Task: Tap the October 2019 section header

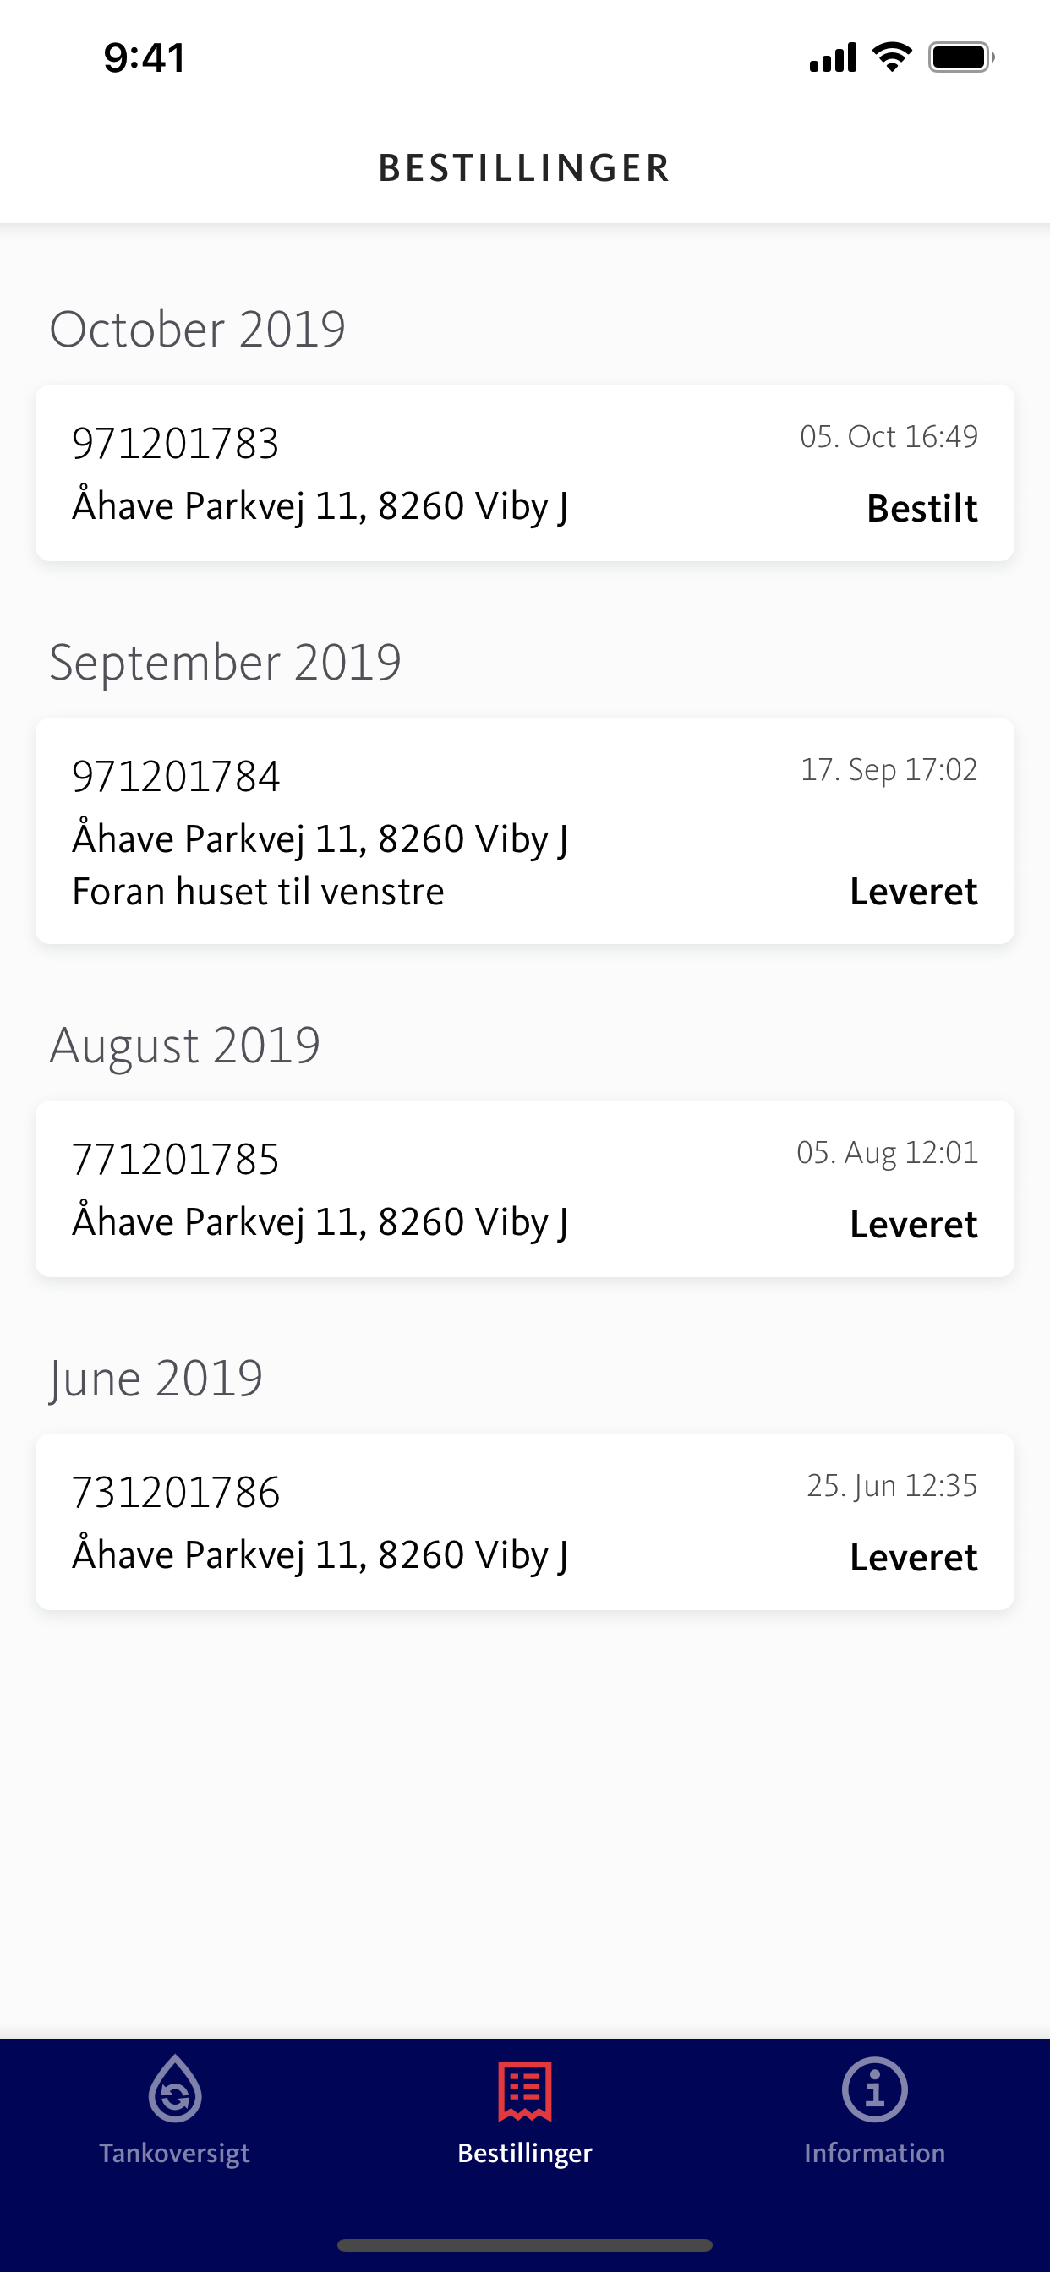Action: 198,329
